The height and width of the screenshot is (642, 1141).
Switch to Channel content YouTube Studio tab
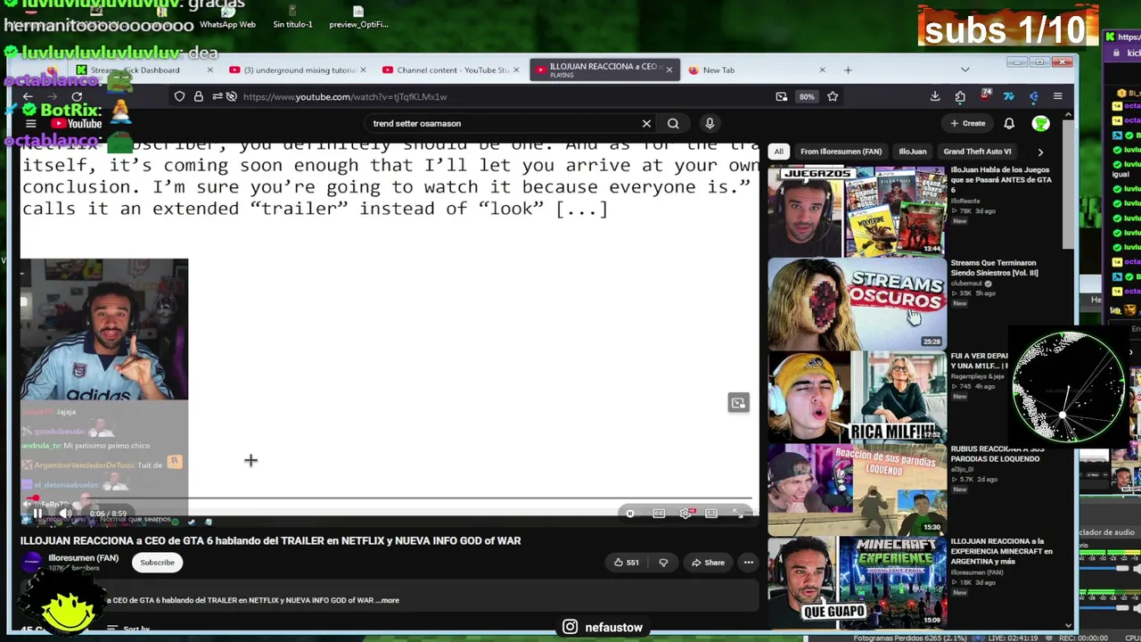click(452, 70)
